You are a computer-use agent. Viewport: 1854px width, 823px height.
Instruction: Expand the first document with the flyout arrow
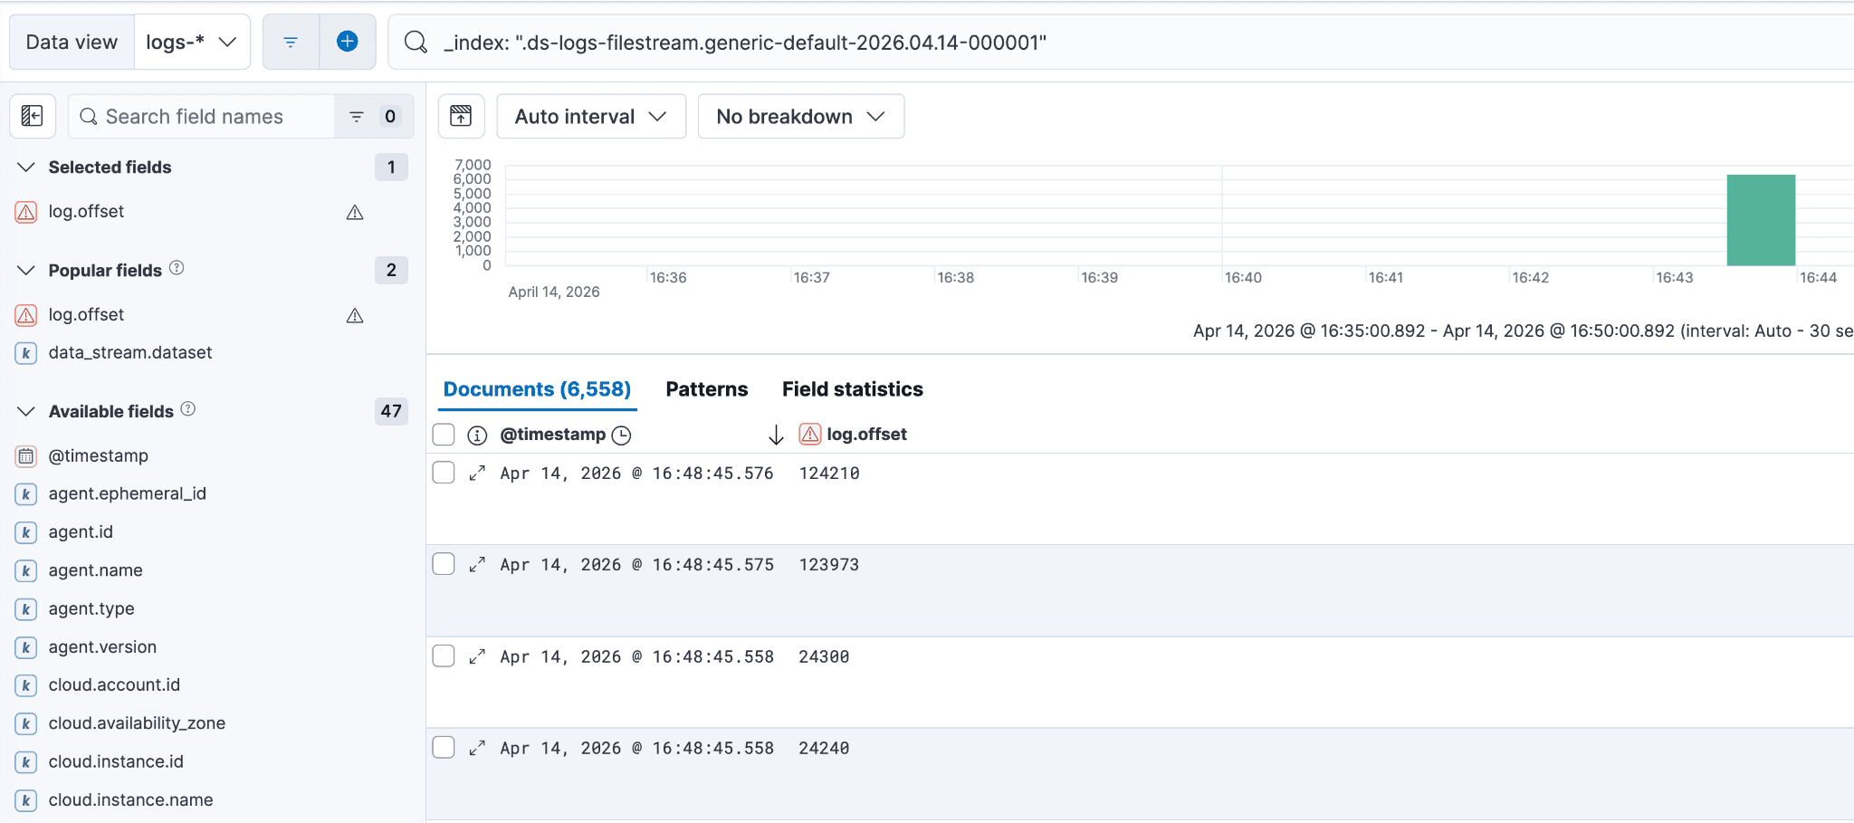pyautogui.click(x=477, y=473)
